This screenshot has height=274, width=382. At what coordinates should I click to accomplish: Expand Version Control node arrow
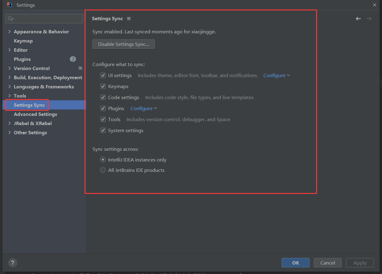pos(9,68)
